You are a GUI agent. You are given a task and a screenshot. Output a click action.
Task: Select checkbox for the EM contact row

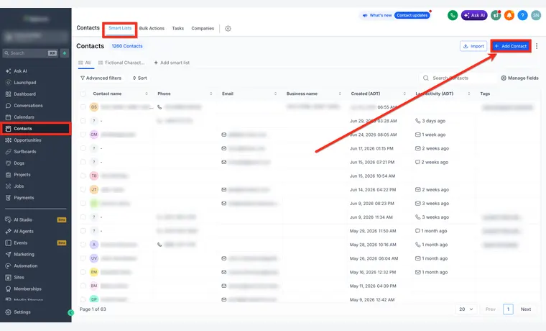click(83, 272)
